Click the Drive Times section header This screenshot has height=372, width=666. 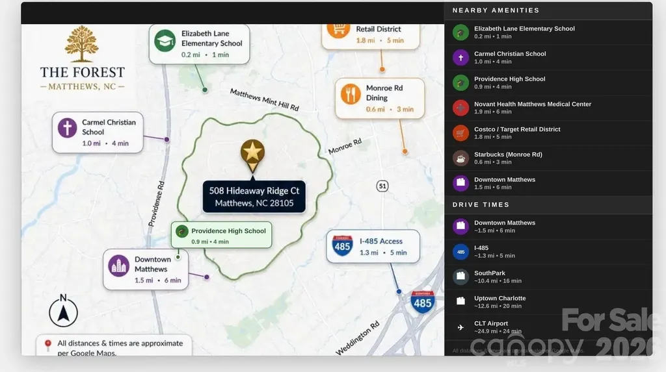click(481, 205)
